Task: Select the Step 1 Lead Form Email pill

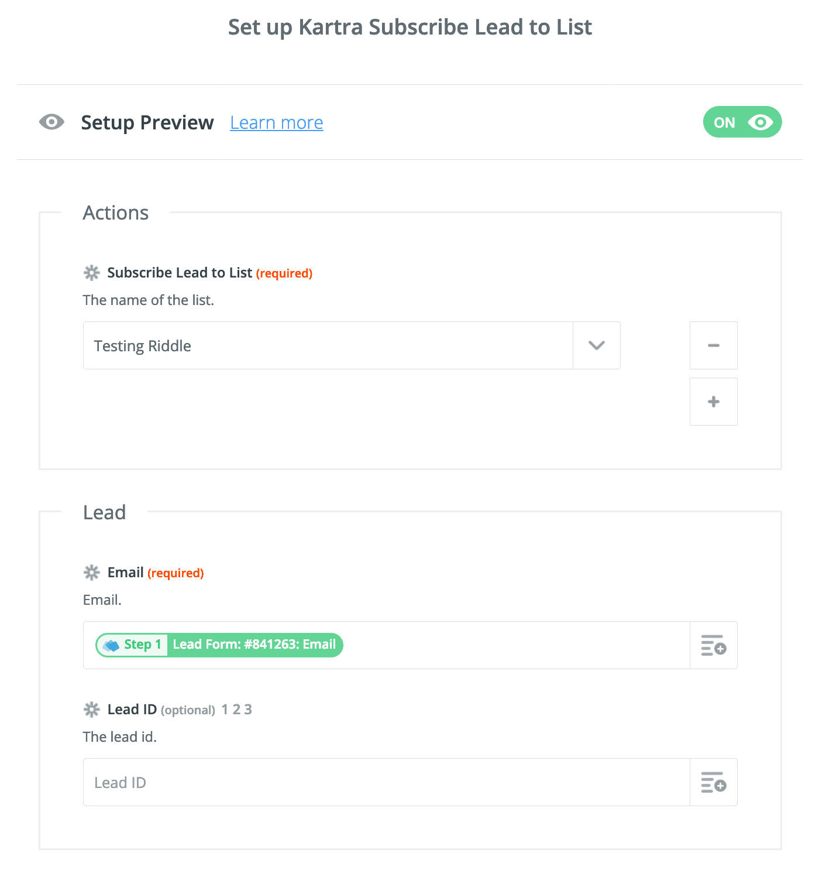Action: tap(219, 645)
